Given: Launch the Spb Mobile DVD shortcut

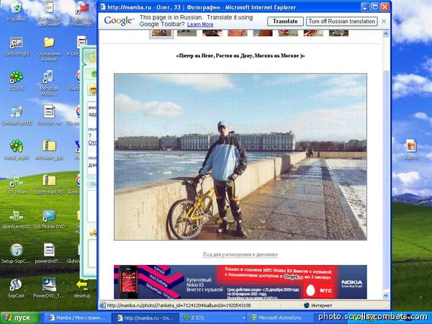Looking at the screenshot, I should click(49, 219).
